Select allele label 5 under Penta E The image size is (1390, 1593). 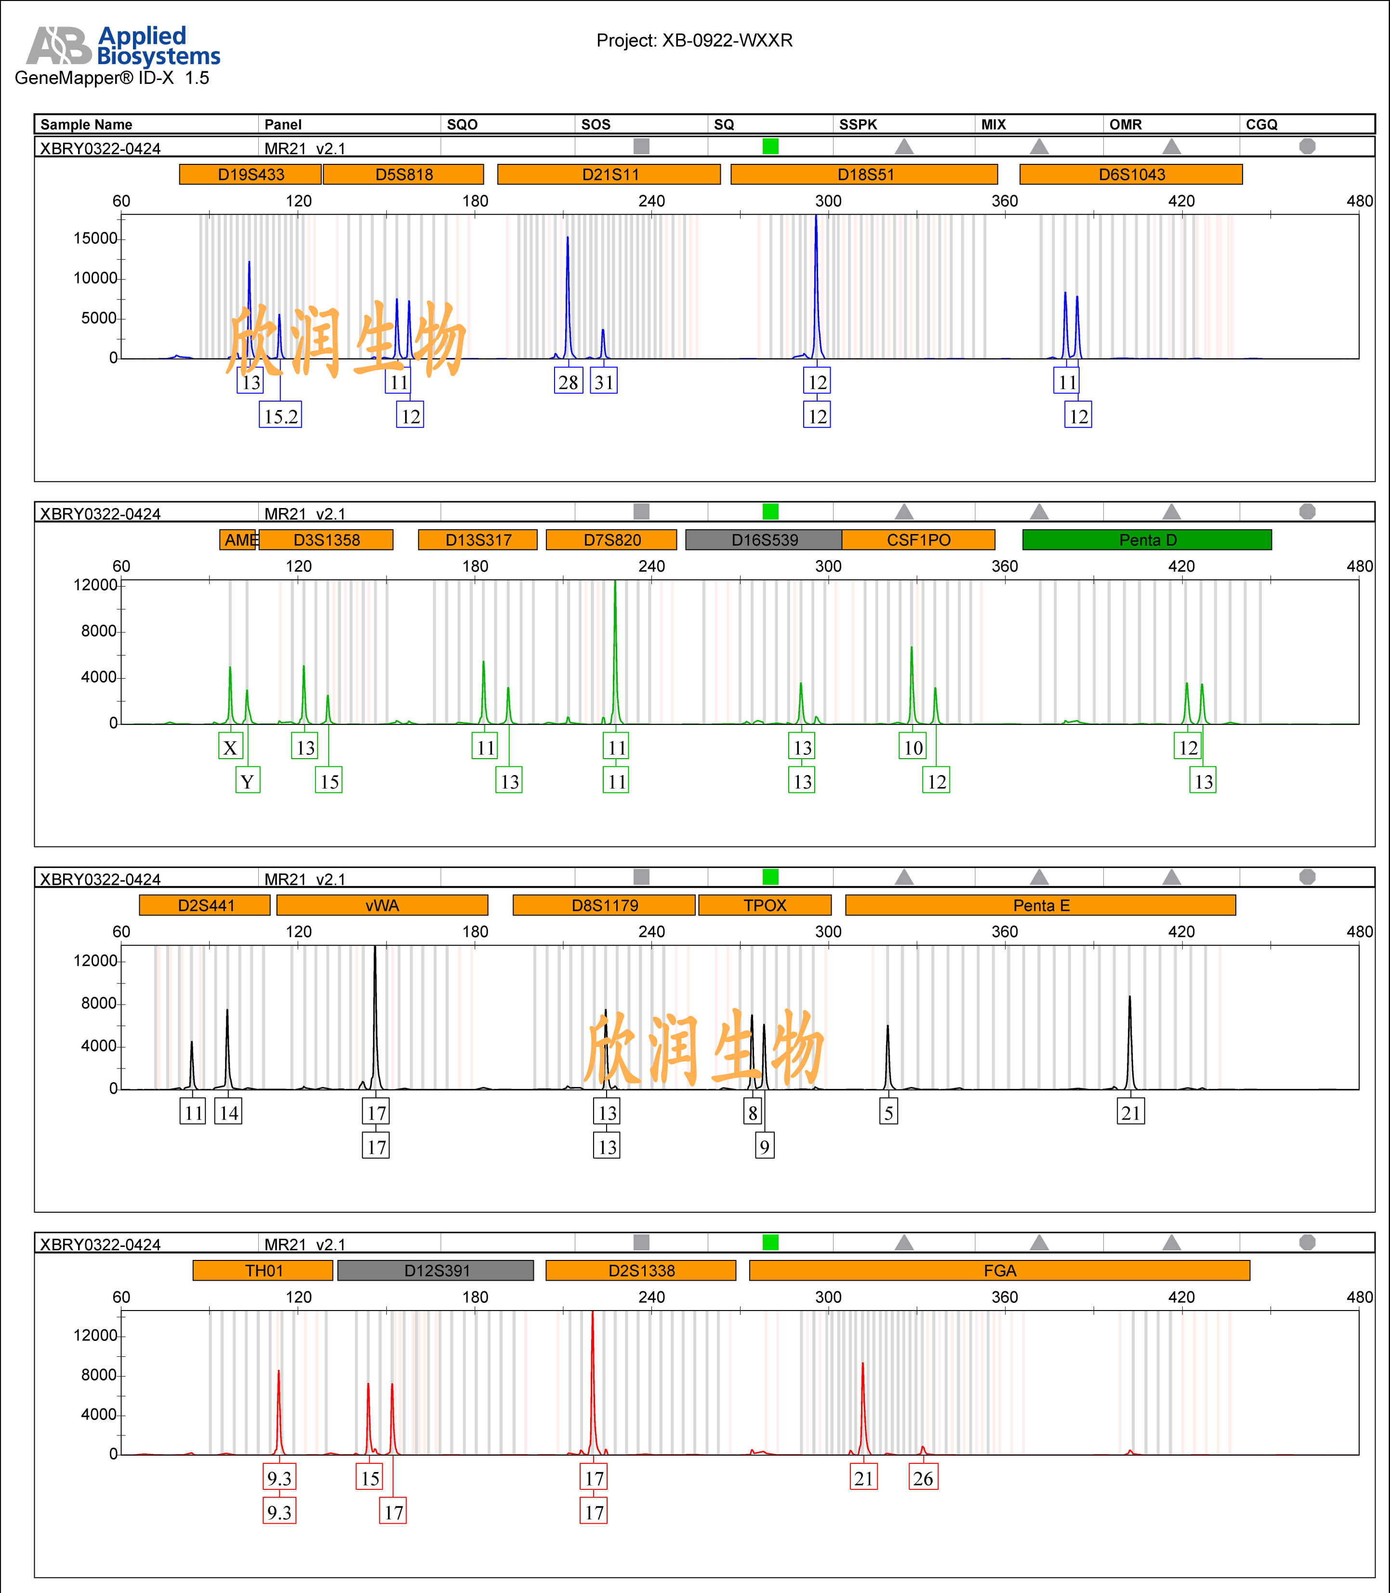tap(889, 1112)
